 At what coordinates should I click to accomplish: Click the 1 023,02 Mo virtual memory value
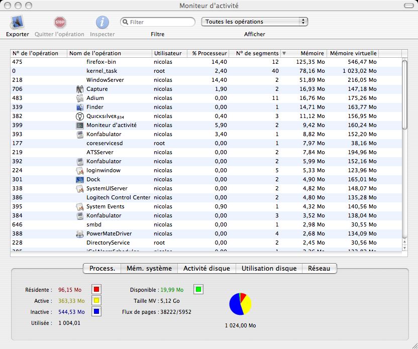pos(360,71)
